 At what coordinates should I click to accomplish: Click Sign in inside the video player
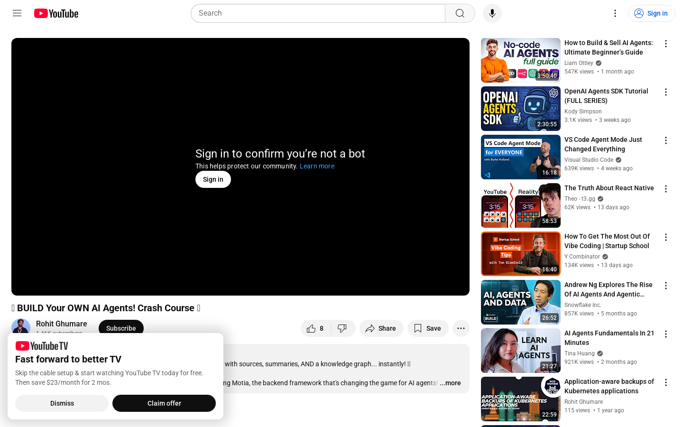coord(213,179)
